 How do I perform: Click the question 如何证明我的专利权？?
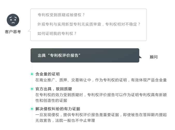57,33
